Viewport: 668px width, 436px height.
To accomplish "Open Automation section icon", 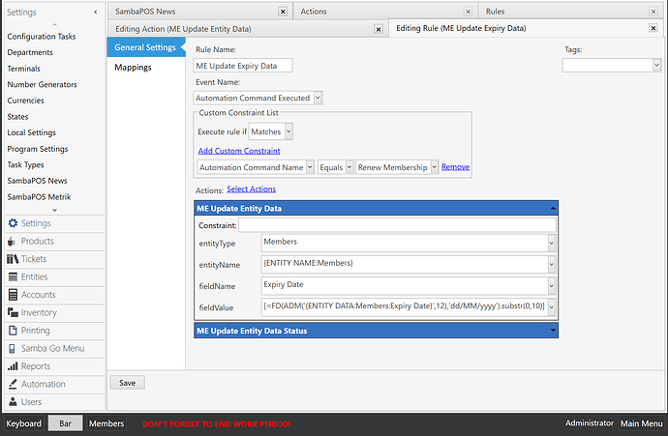I will click(x=14, y=384).
